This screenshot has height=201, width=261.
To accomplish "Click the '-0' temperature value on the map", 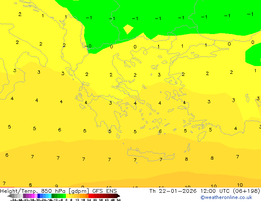I will click(88, 46).
